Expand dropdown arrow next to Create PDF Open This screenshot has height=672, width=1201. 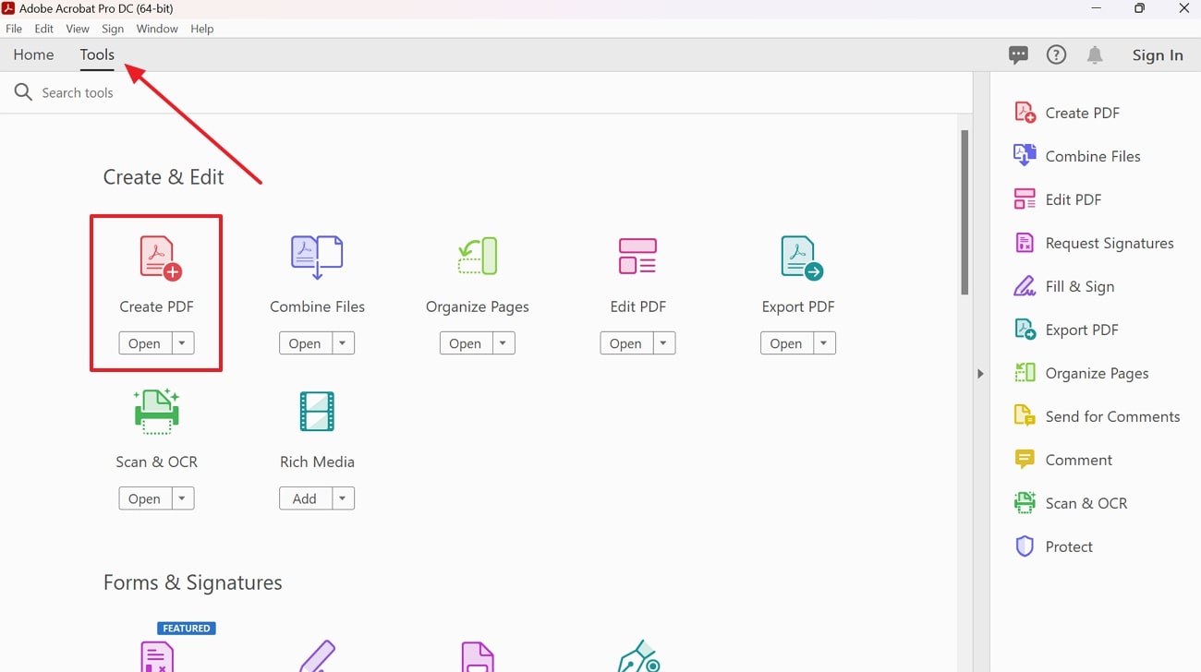(182, 343)
